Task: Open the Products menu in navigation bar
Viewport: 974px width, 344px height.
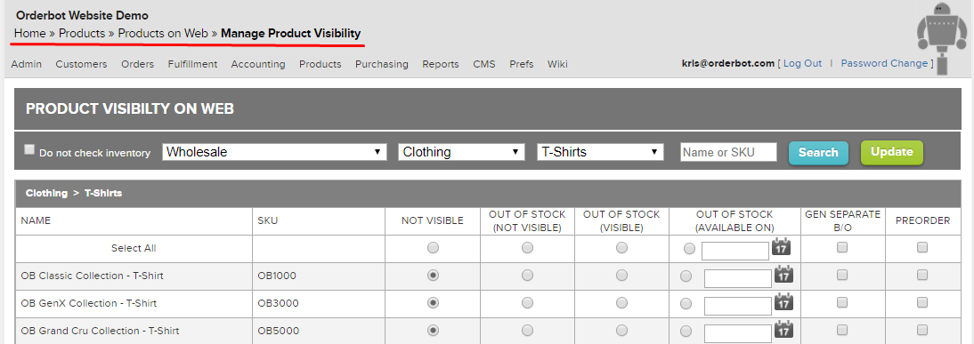Action: pos(321,64)
